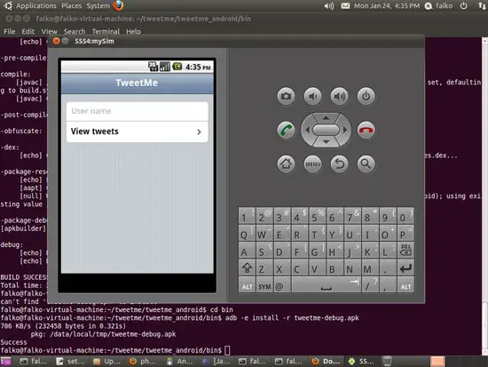Viewport: 488px width, 367px height.
Task: Toggle the left ALT key
Action: pos(248,286)
